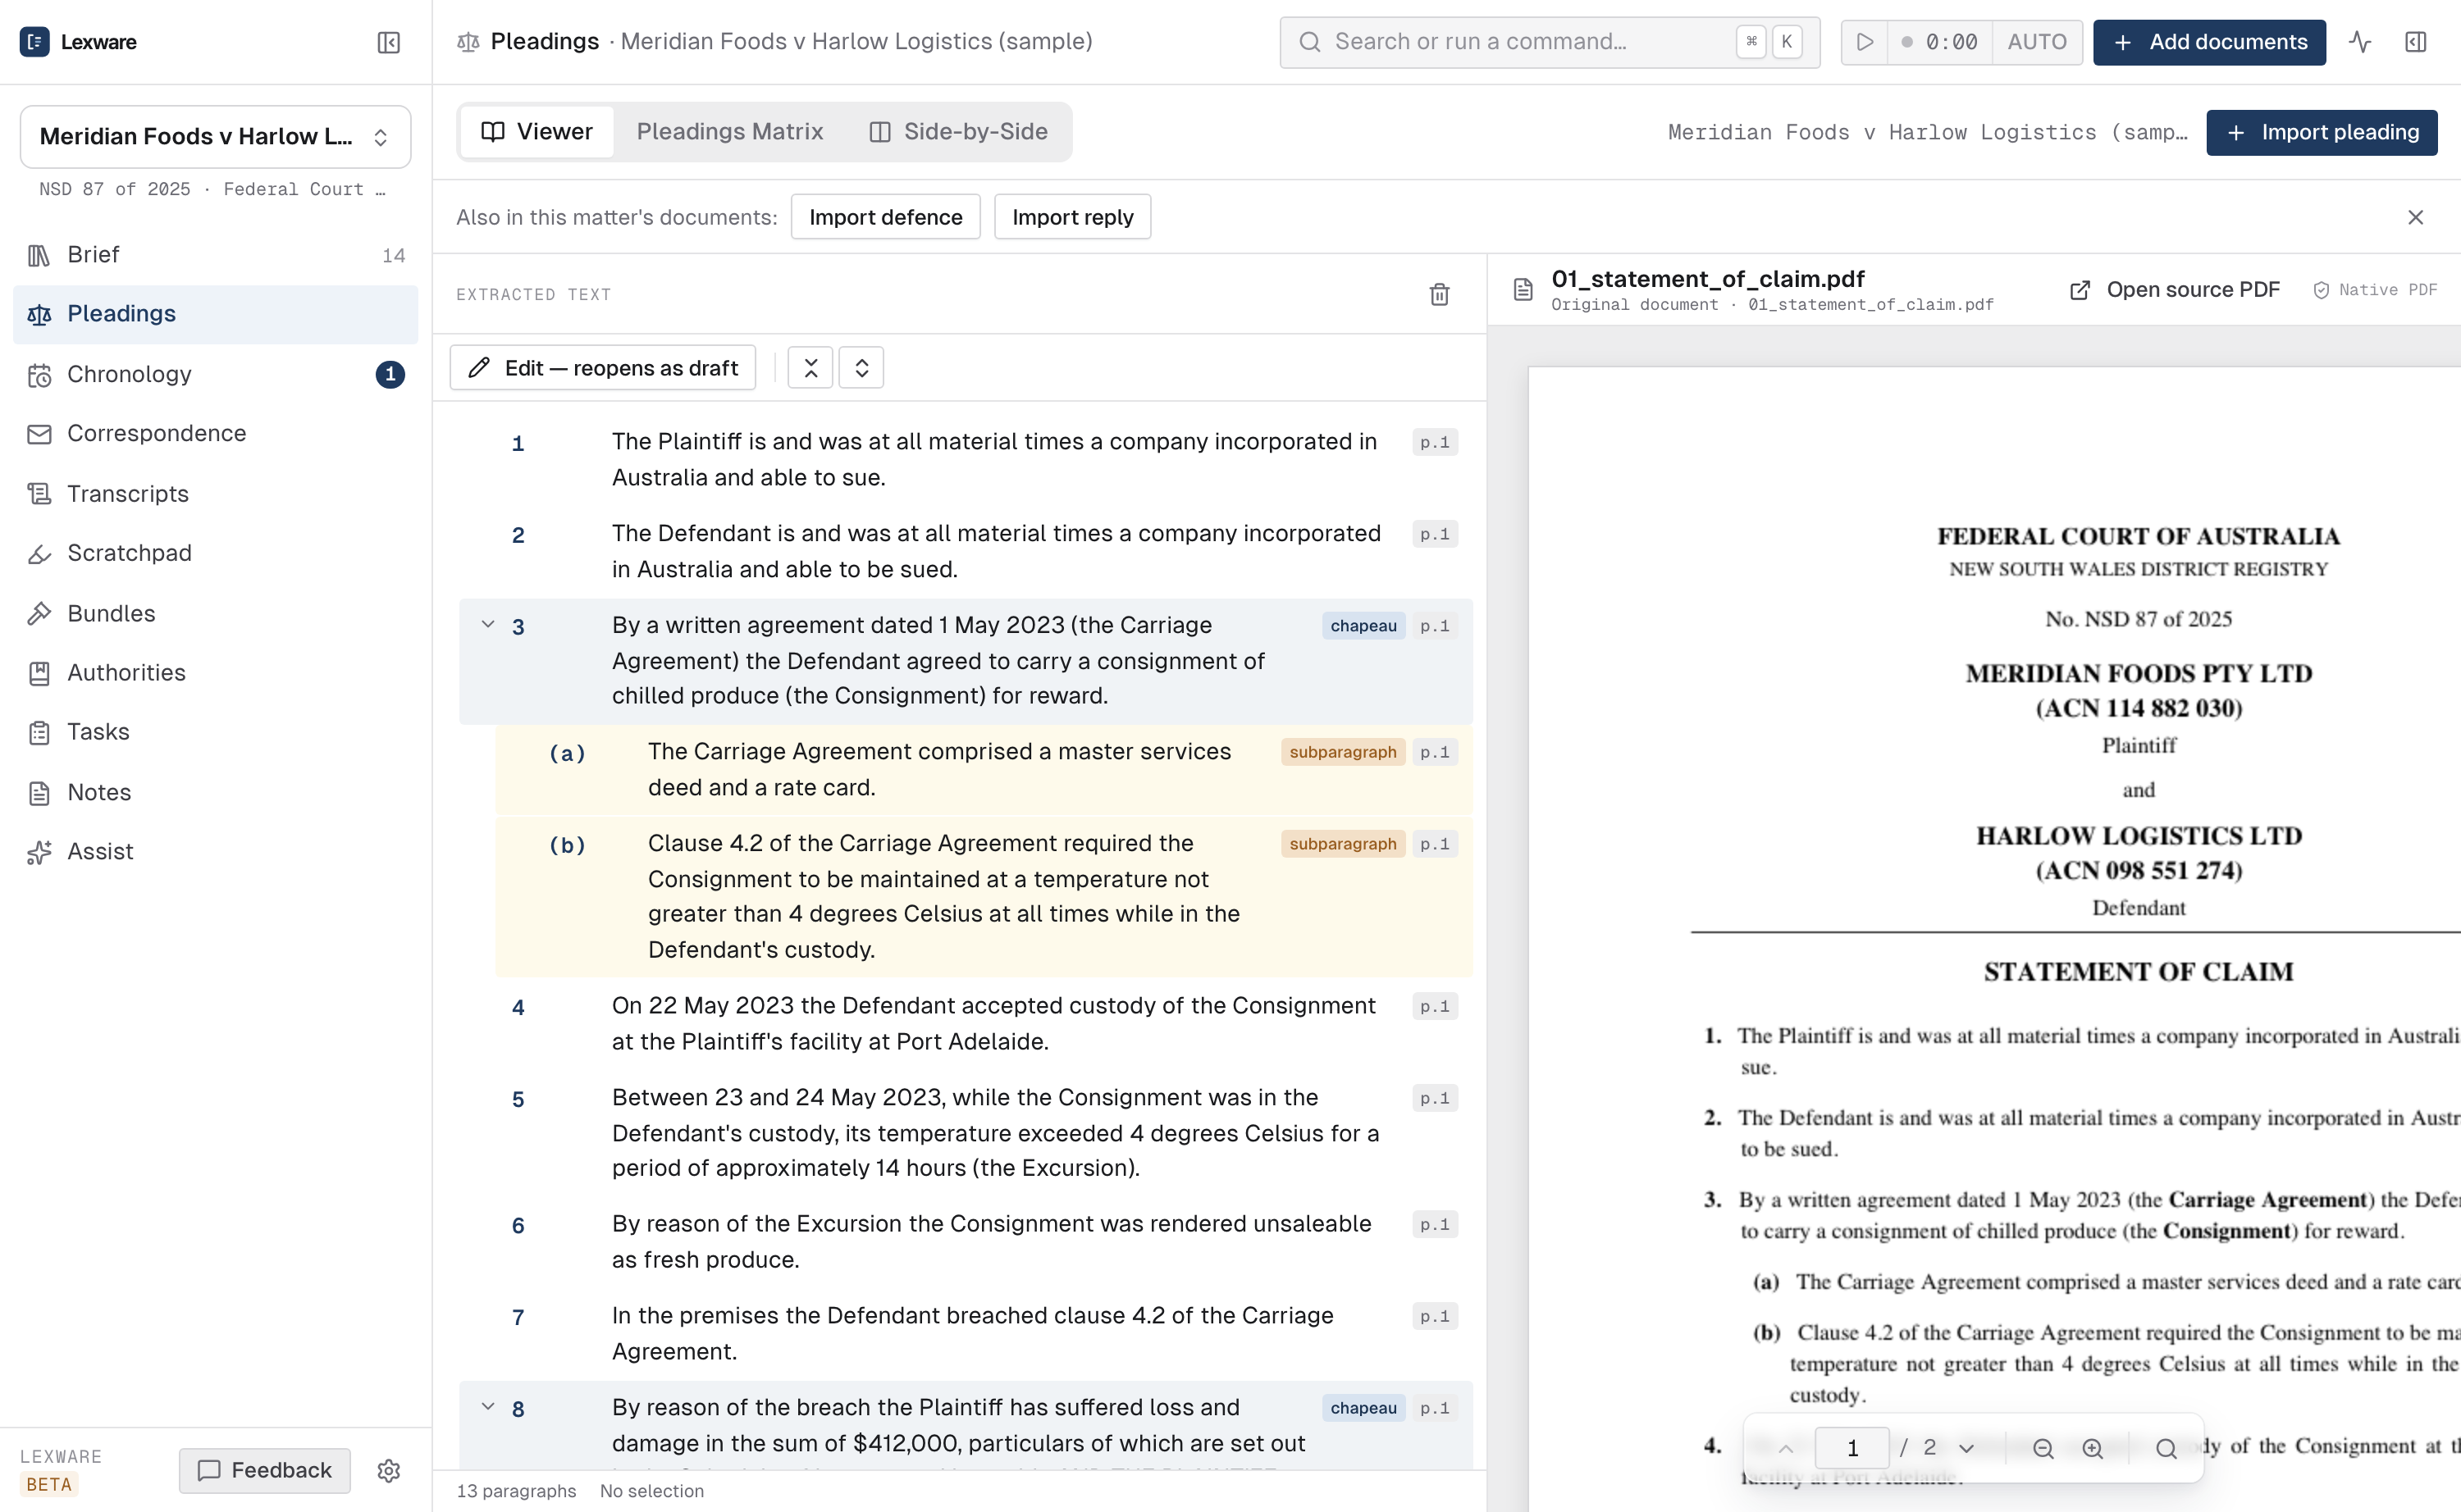
Task: Start the timer play button
Action: point(1865,42)
